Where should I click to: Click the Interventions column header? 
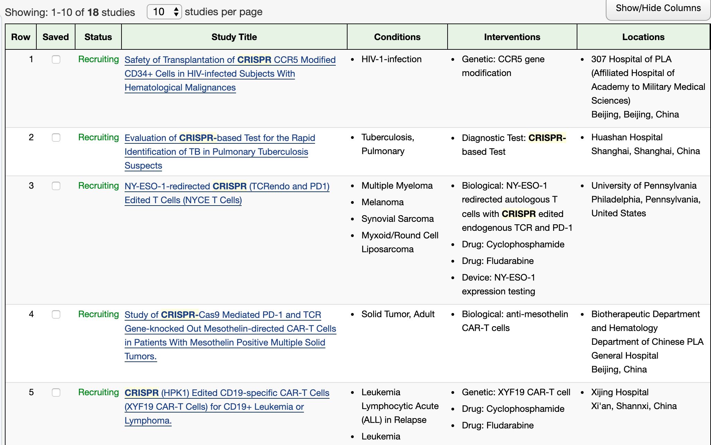[512, 37]
